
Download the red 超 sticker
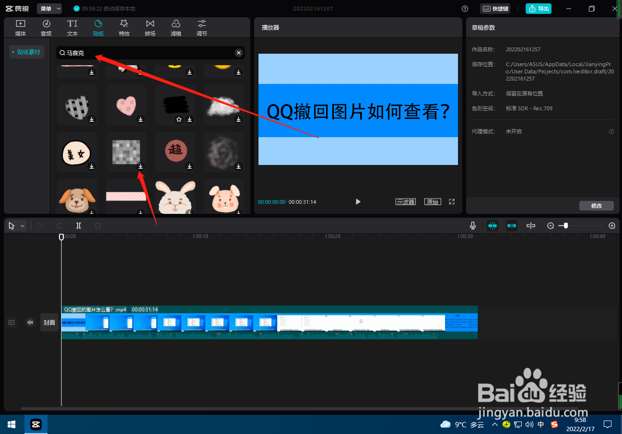pos(189,166)
